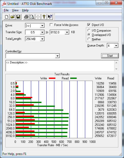The image size is (124, 158).
Task: Open the Queue Depth dropdown
Action: (116, 46)
